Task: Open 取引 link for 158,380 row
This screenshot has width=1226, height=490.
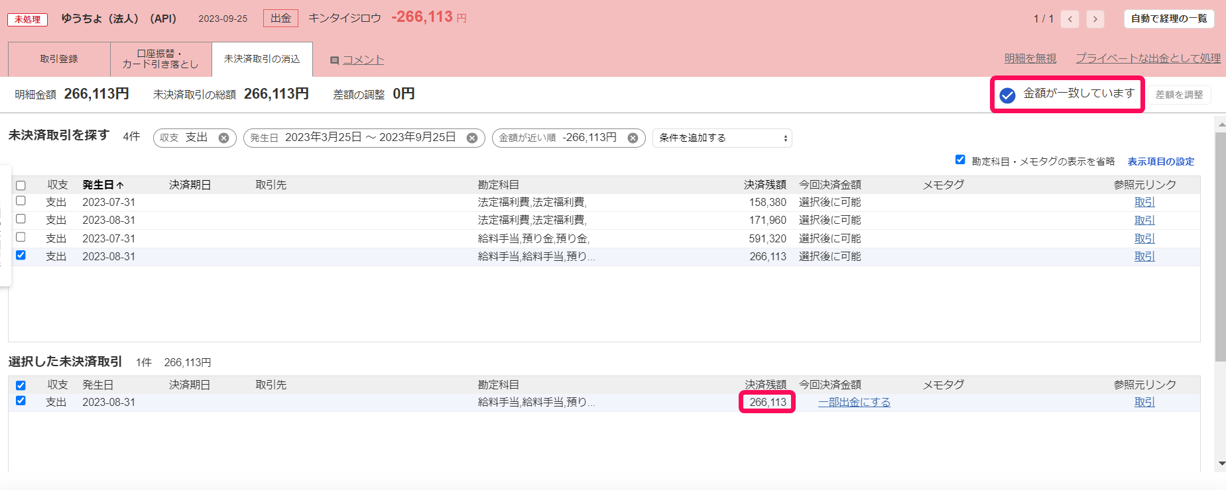Action: pyautogui.click(x=1144, y=202)
